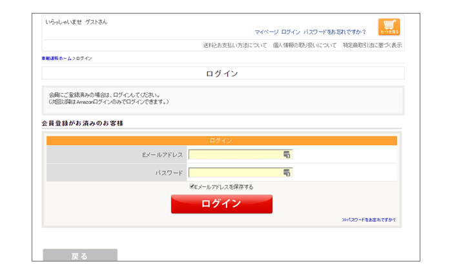Viewport: 452px width, 266px height.
Task: Click the autofill icon in the email field
Action: click(x=287, y=155)
